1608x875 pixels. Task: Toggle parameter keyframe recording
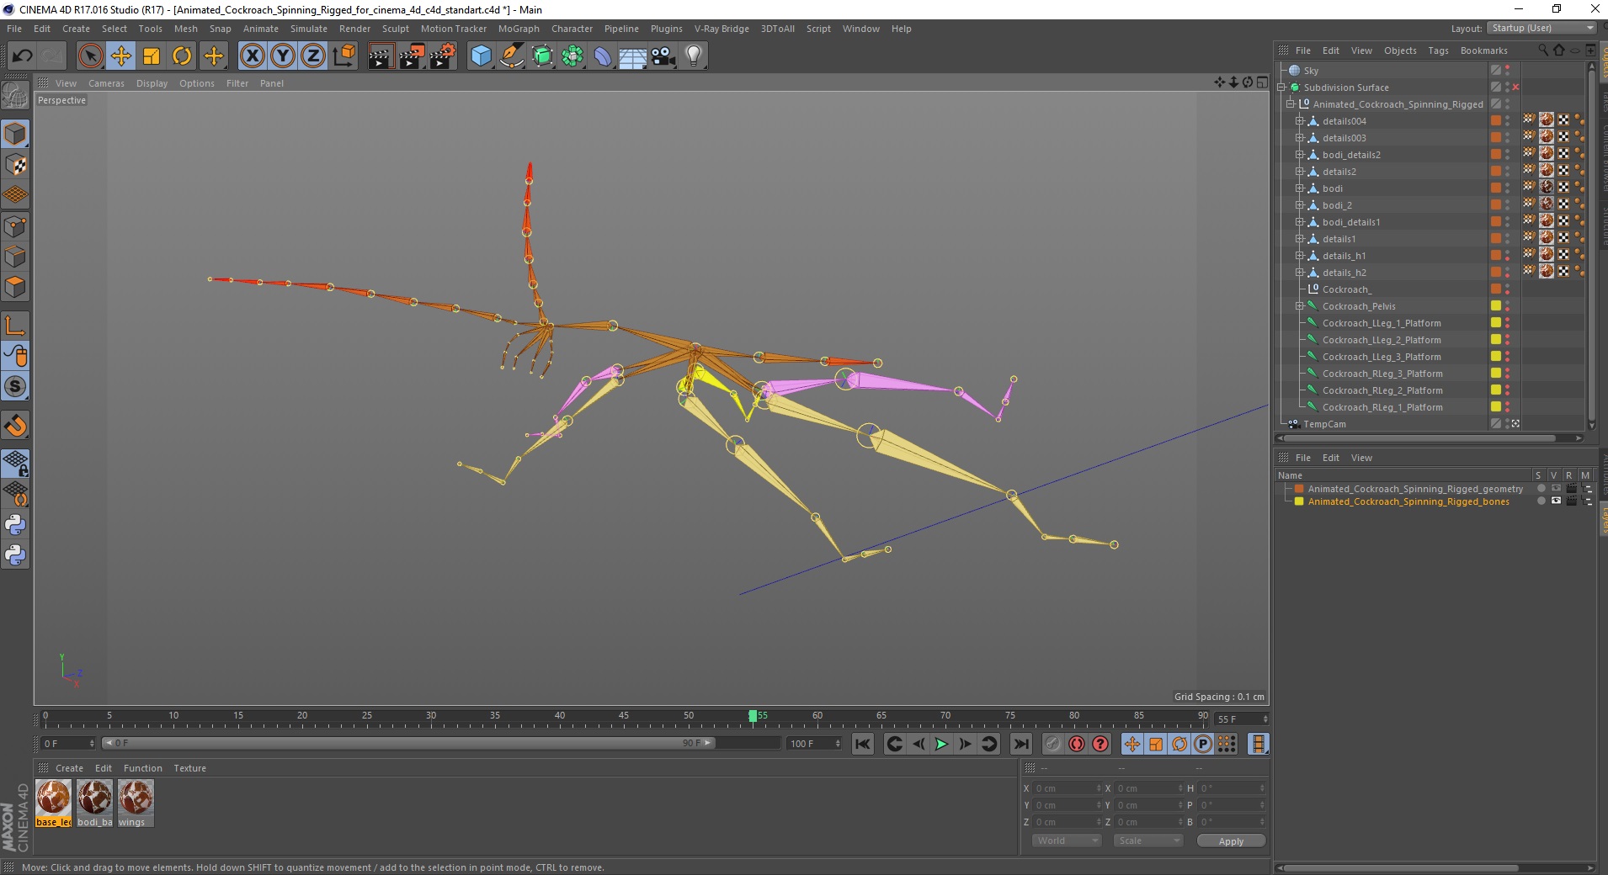click(1203, 744)
